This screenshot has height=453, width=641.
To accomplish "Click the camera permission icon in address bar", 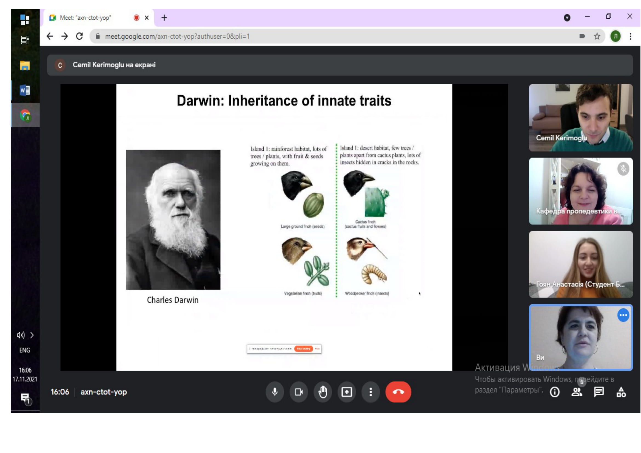I will 582,36.
